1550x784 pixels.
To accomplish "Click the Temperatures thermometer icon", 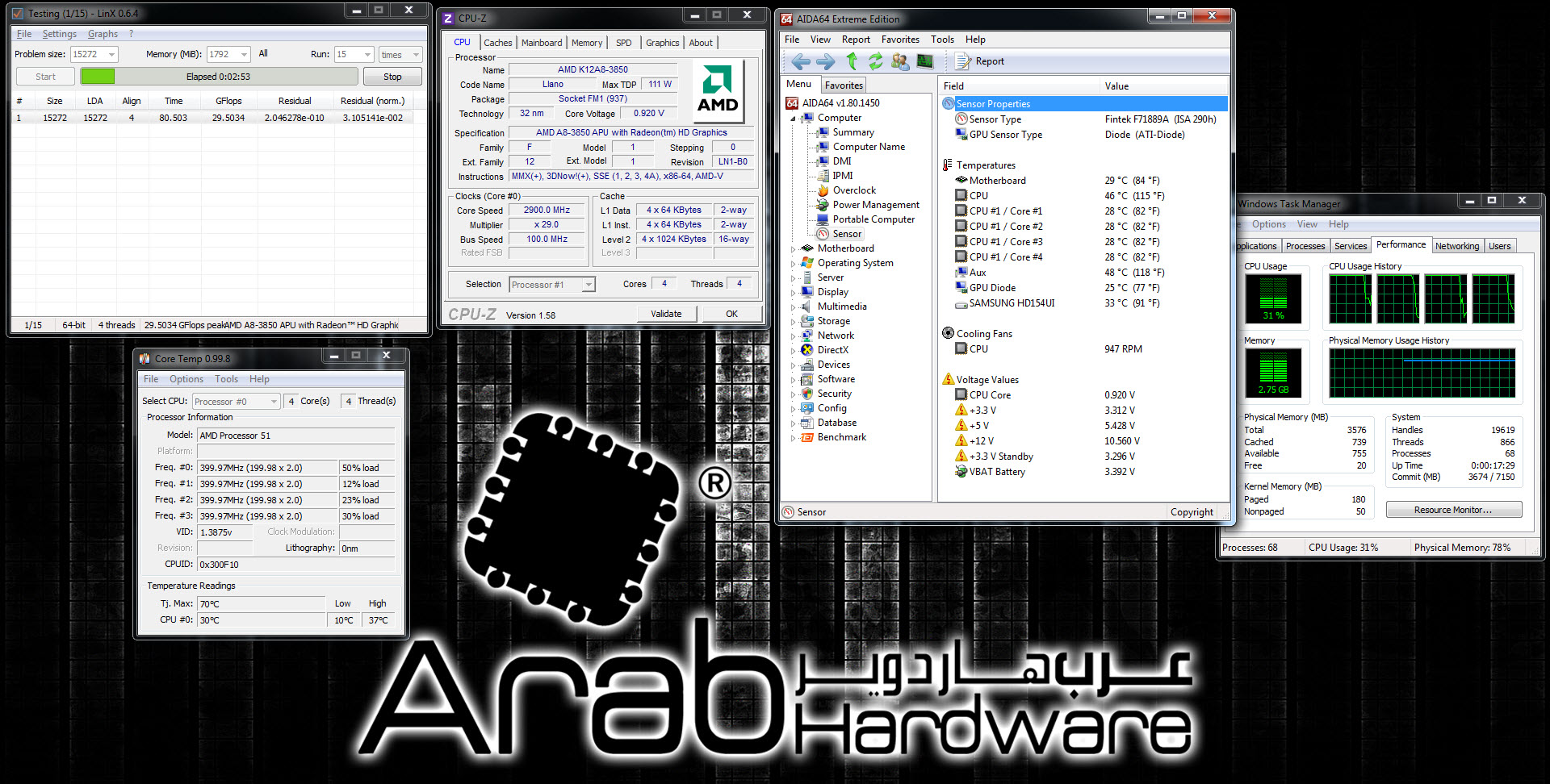I will coord(948,165).
